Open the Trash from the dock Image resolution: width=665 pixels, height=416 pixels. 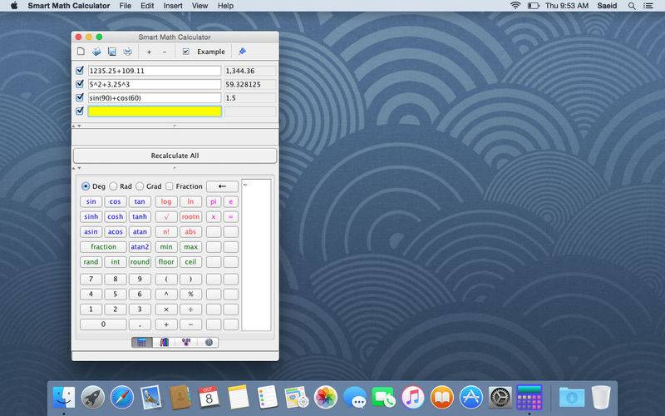[600, 398]
